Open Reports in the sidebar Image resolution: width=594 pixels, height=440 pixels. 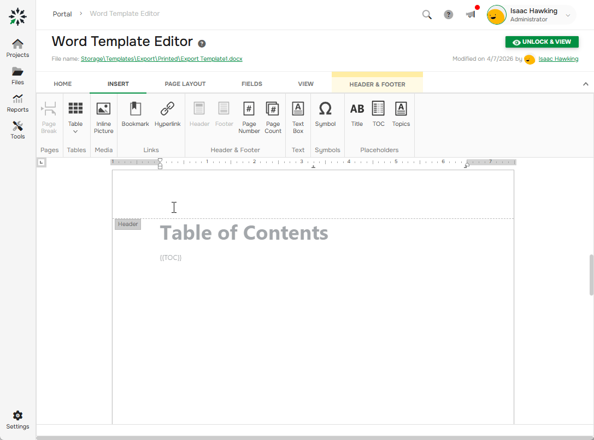(x=17, y=103)
